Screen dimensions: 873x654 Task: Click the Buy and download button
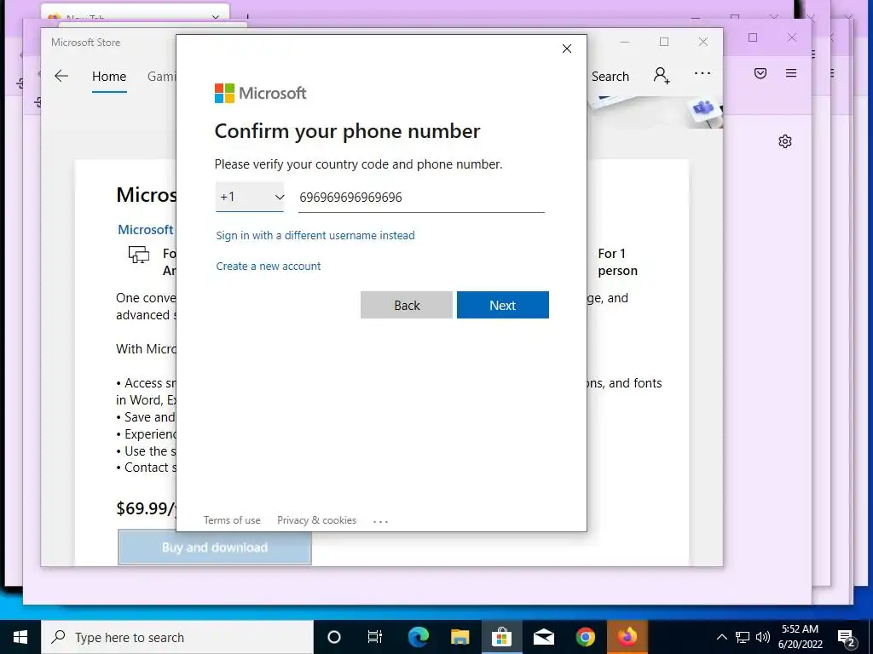coord(215,548)
